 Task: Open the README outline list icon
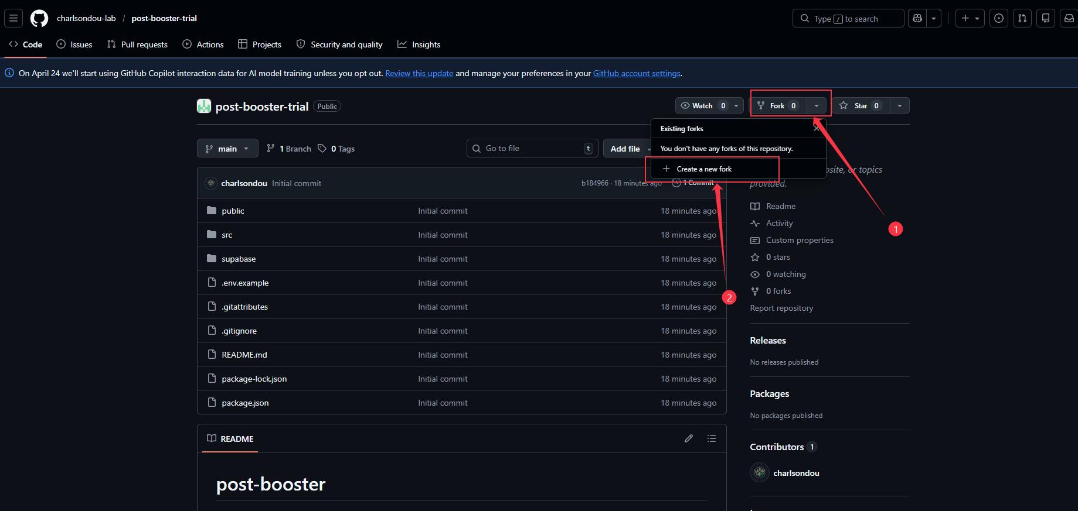(x=712, y=438)
